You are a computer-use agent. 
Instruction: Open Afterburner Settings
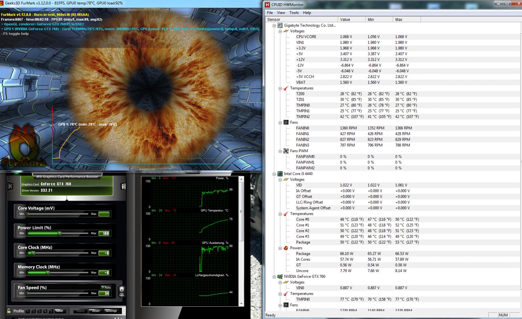point(111,311)
